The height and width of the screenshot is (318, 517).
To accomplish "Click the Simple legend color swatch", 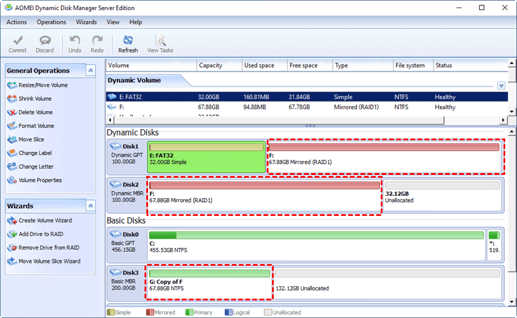I will tap(111, 312).
